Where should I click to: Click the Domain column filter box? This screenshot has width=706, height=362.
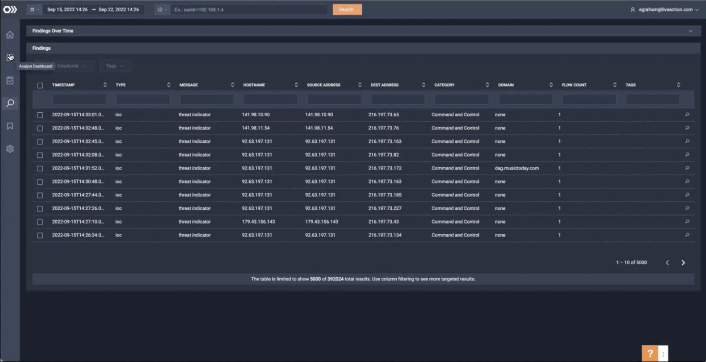[x=526, y=100]
